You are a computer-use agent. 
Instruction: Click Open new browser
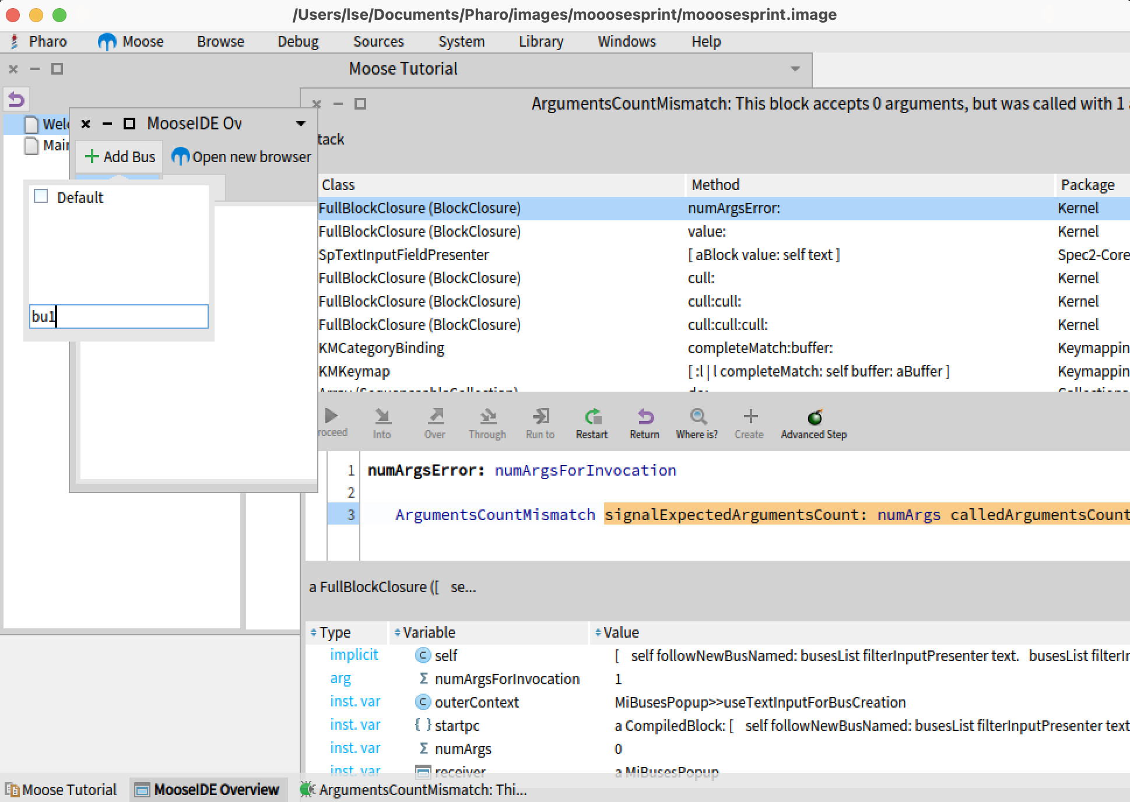click(241, 156)
